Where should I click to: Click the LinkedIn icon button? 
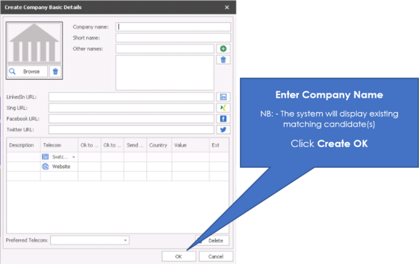point(223,97)
